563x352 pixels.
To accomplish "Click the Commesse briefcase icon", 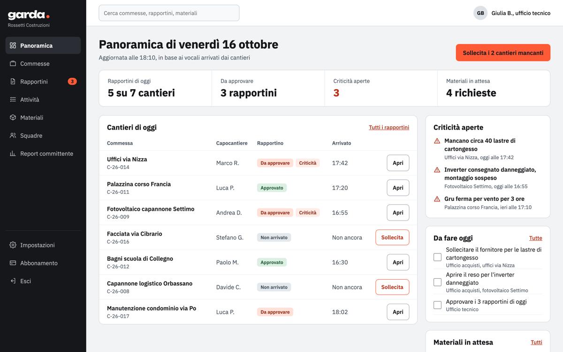I will click(13, 63).
